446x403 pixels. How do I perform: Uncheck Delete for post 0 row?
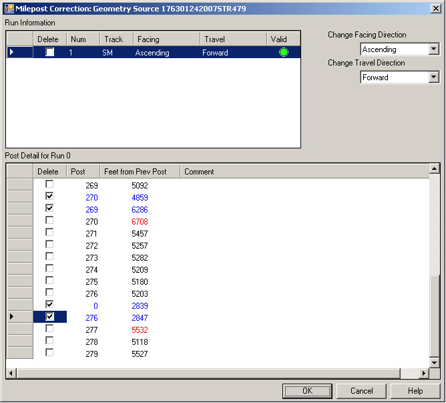(x=49, y=305)
